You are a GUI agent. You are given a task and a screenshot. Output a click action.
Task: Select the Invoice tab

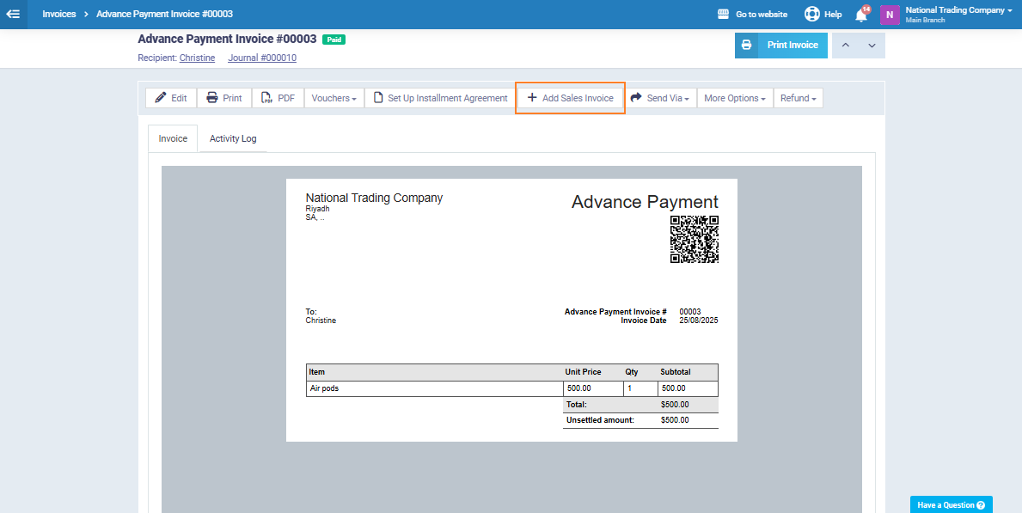173,138
